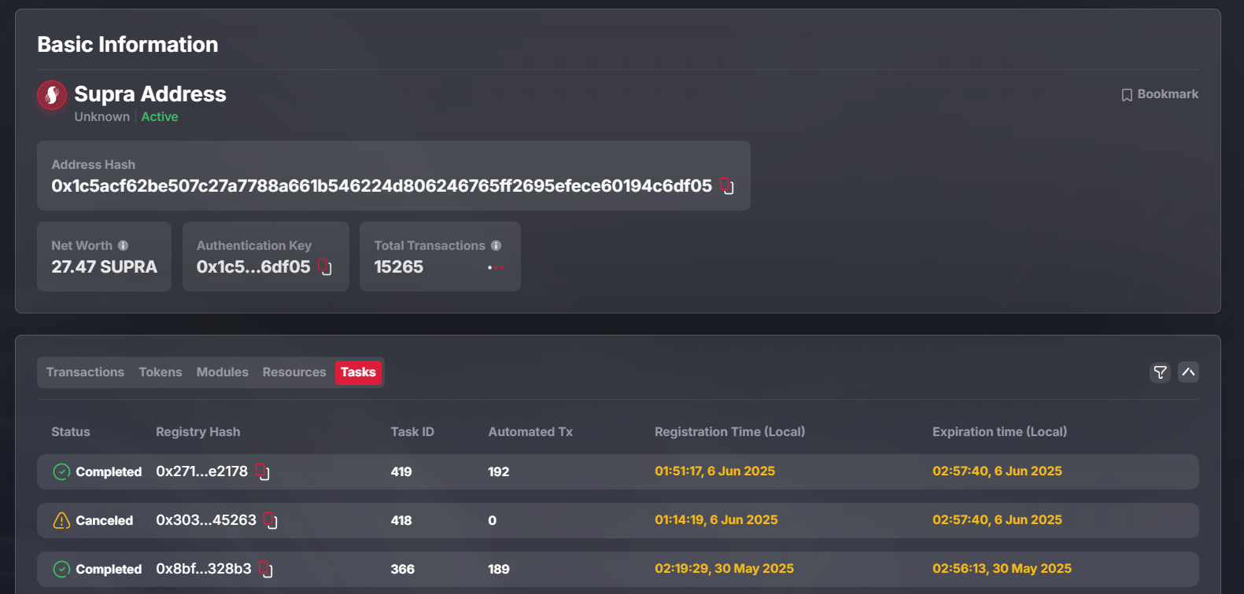Select Task ID 418 cell
Image resolution: width=1244 pixels, height=594 pixels.
(x=401, y=521)
